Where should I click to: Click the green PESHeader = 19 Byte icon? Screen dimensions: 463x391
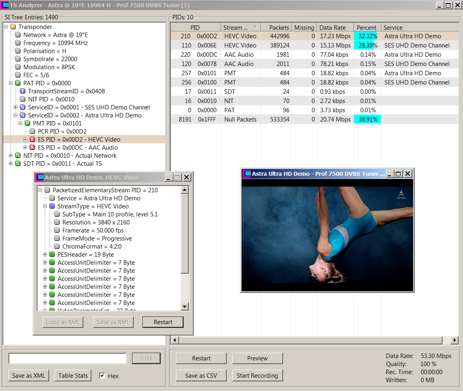tap(52, 254)
